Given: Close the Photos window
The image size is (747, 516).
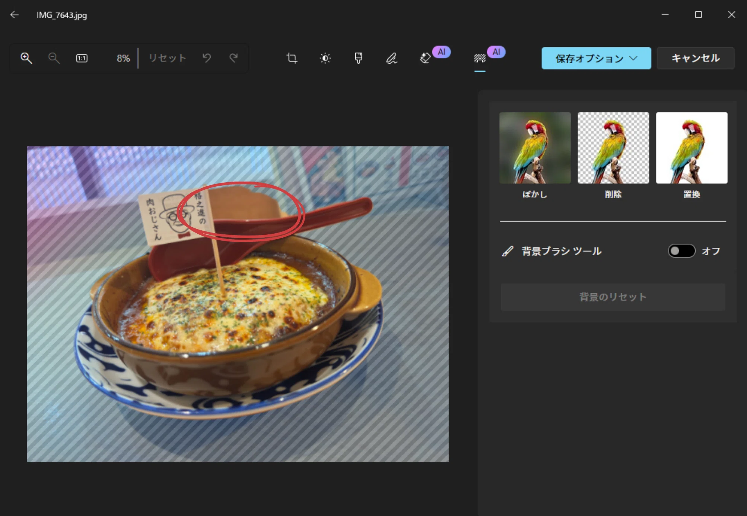Looking at the screenshot, I should click(731, 15).
